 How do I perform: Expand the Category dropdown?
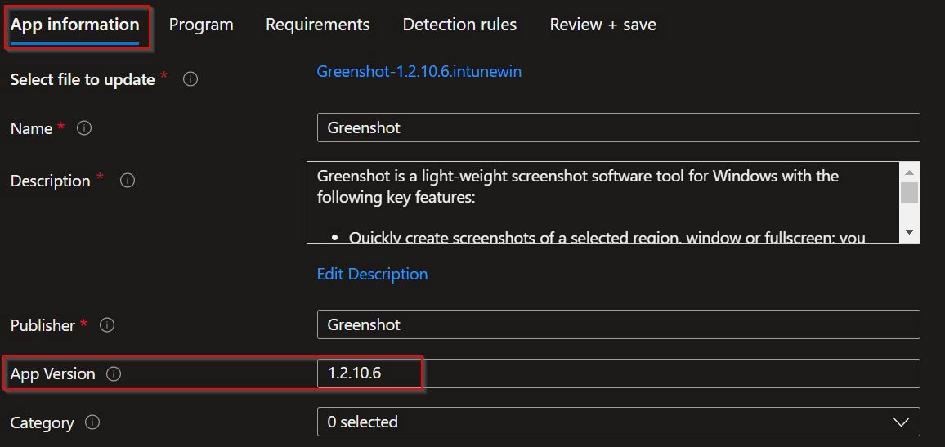click(618, 422)
